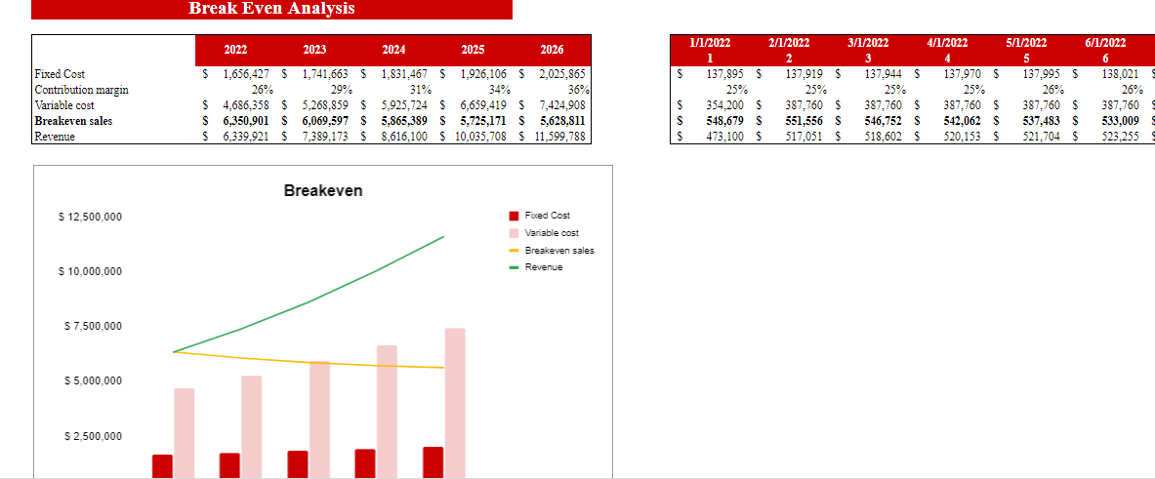Click the Contribution margin row label
Screen dimensions: 1155x479
[81, 90]
